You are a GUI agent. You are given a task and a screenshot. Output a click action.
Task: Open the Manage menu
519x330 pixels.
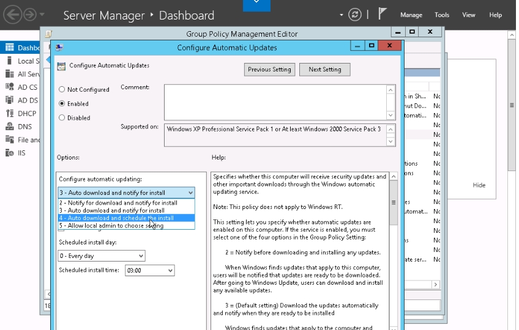point(411,15)
